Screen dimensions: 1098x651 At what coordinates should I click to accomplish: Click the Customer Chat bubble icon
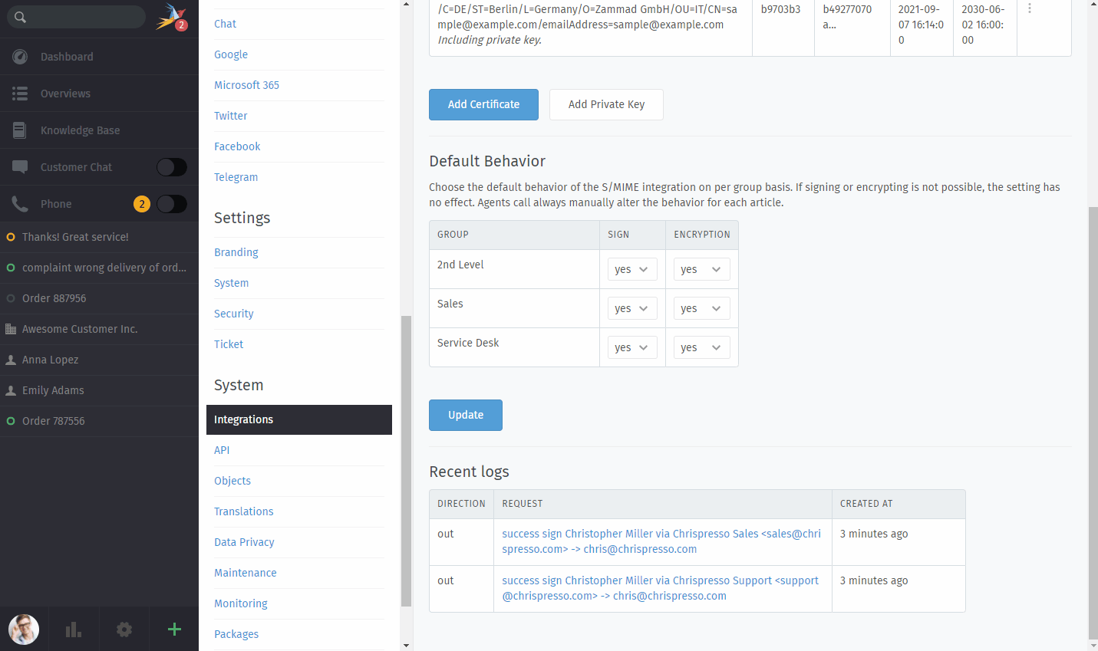pyautogui.click(x=20, y=167)
